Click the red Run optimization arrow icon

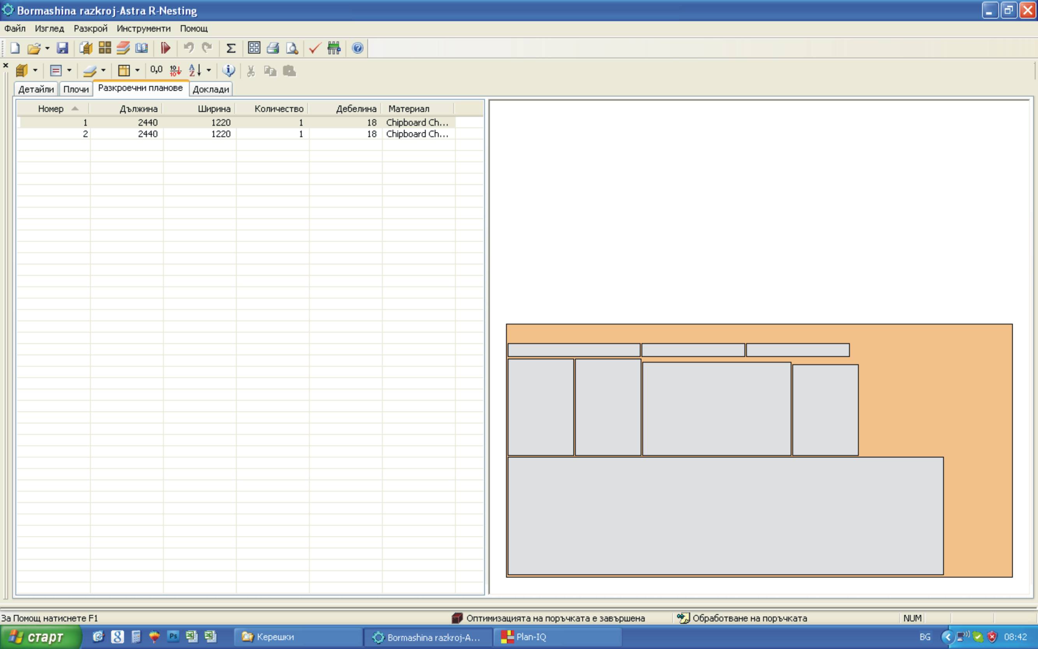tap(165, 48)
